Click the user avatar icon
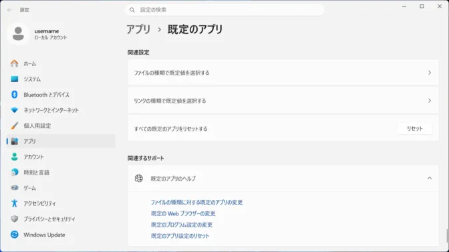Image resolution: width=449 pixels, height=252 pixels. tap(18, 34)
